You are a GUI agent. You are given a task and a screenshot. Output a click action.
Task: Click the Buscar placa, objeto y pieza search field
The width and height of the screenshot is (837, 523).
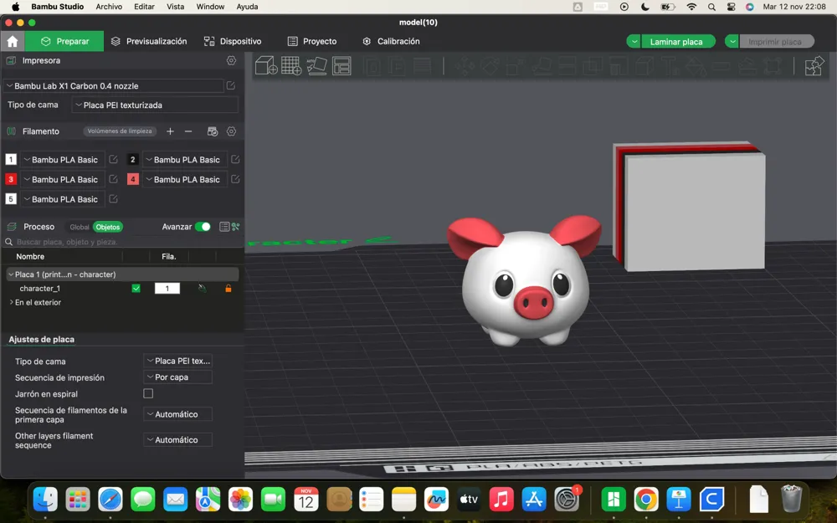pos(123,242)
